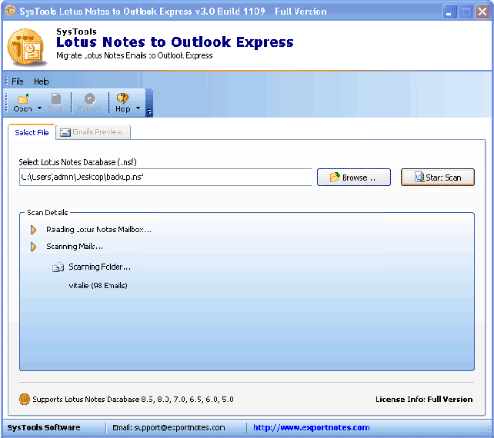Click the Reading Lotus Notes Mailbox text

coord(99,230)
